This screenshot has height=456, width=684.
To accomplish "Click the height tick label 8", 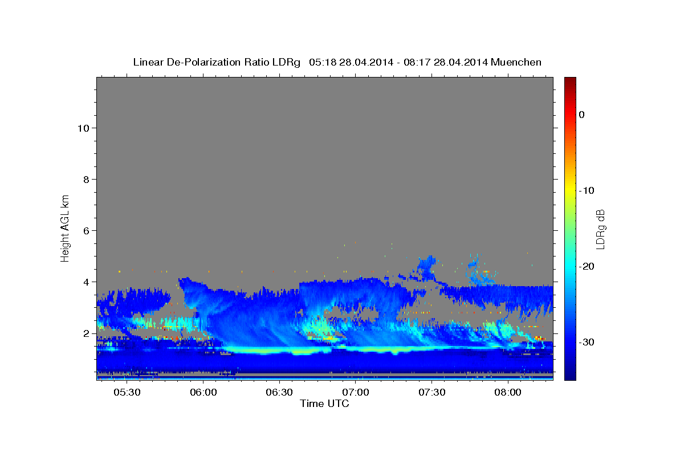I will coord(86,180).
